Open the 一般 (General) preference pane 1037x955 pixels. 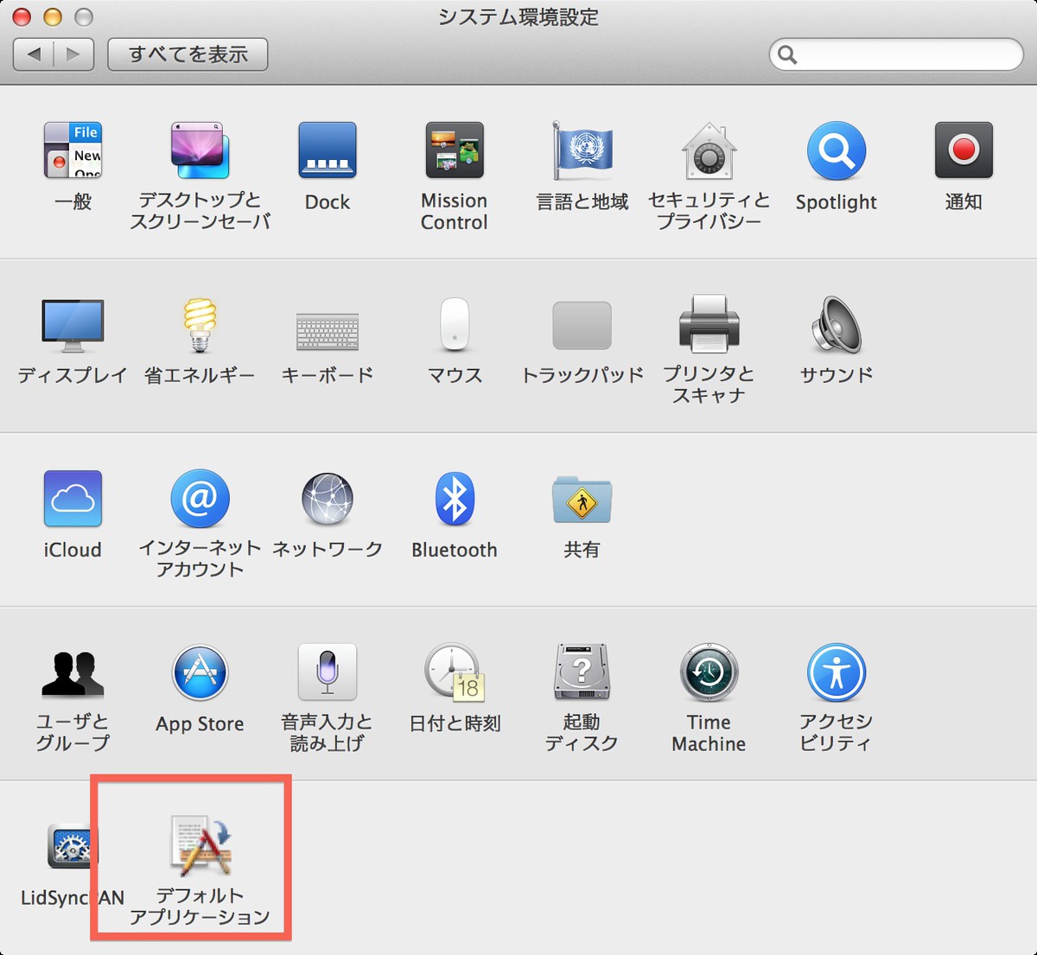(x=73, y=151)
